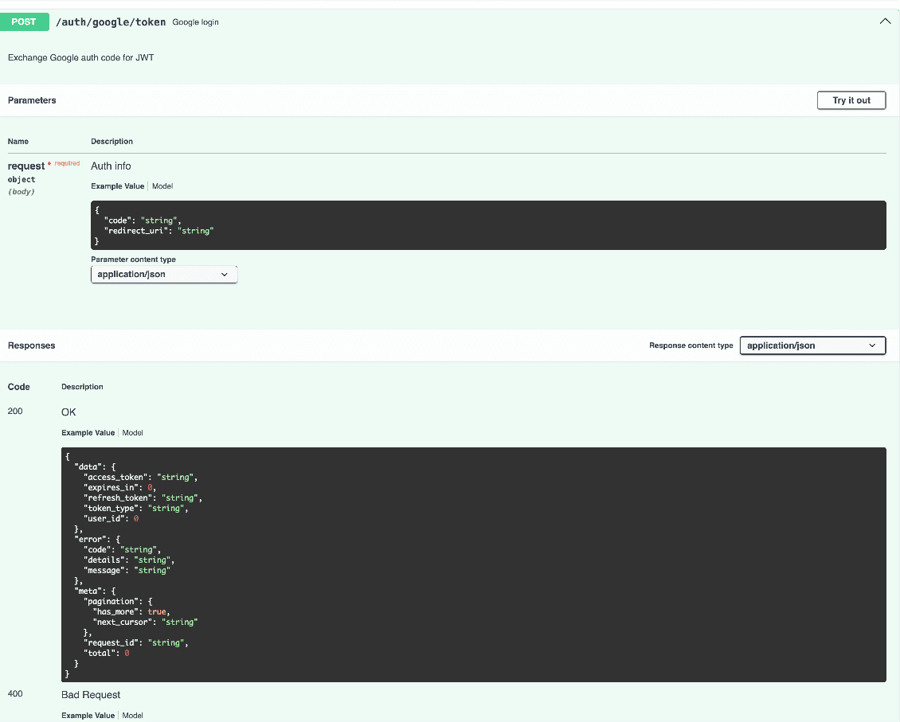The image size is (900, 722).
Task: Click the 400 response code
Action: pos(15,694)
